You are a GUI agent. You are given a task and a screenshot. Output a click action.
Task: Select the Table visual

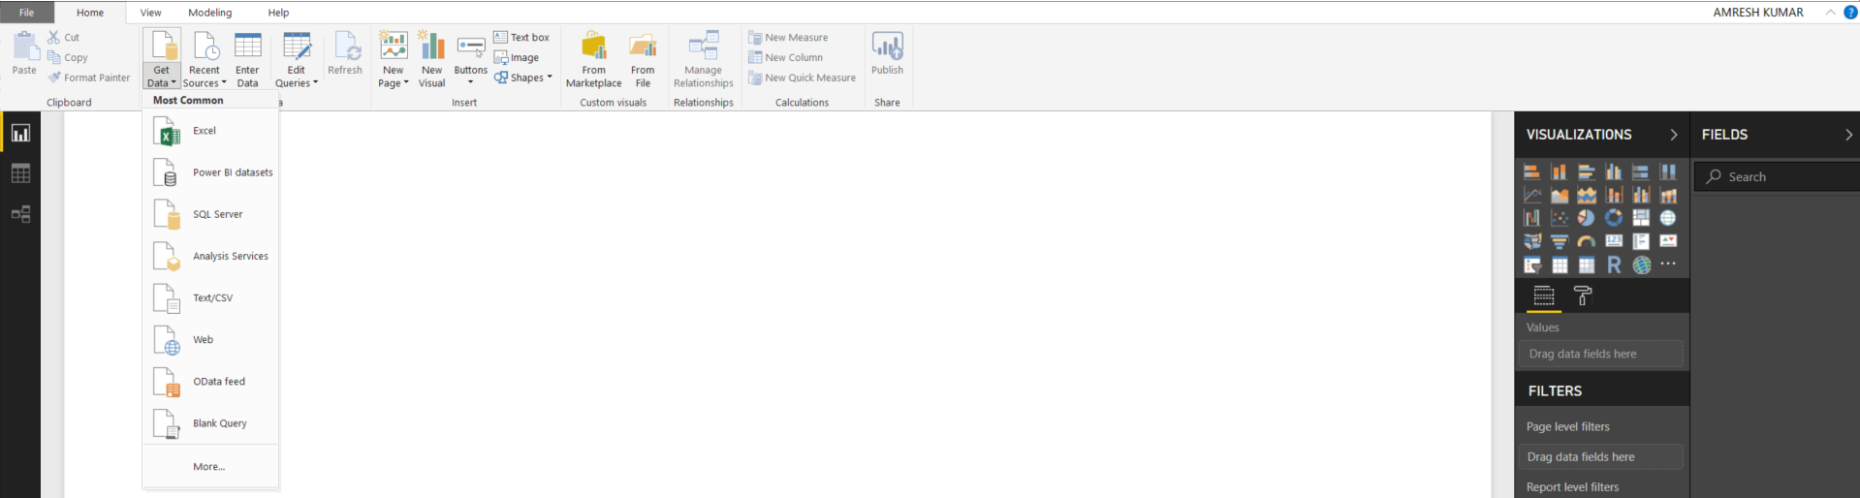(x=1560, y=265)
